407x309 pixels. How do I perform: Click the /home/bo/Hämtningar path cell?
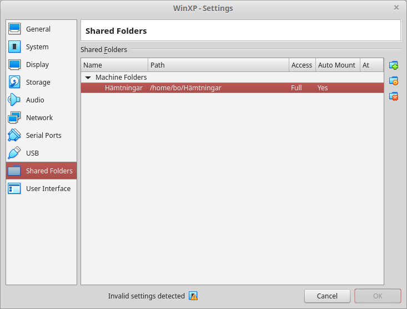(x=185, y=88)
